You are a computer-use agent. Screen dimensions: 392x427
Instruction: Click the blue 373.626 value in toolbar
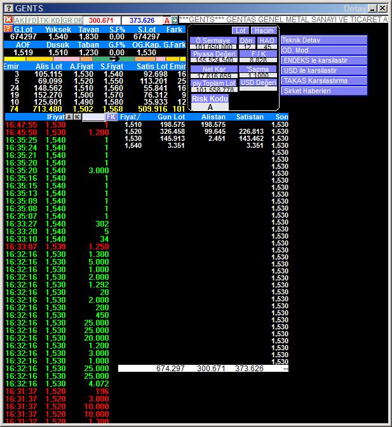[142, 20]
